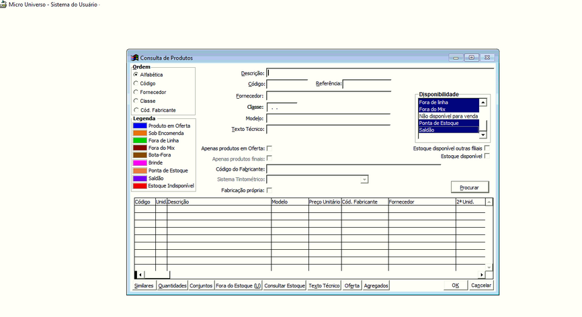Select Alfabética order option

(136, 75)
